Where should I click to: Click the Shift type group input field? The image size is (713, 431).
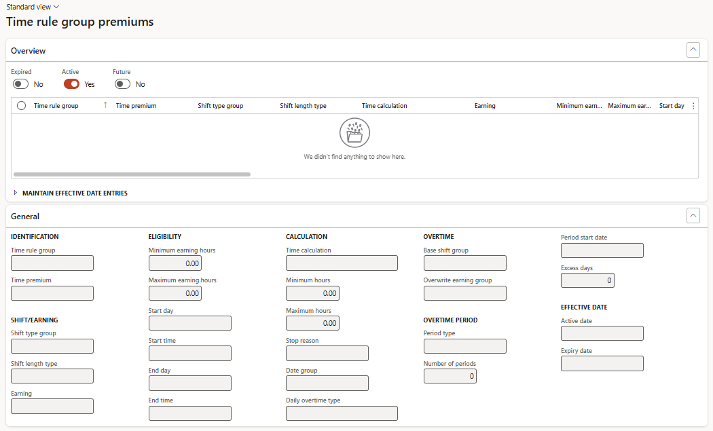[x=52, y=346]
